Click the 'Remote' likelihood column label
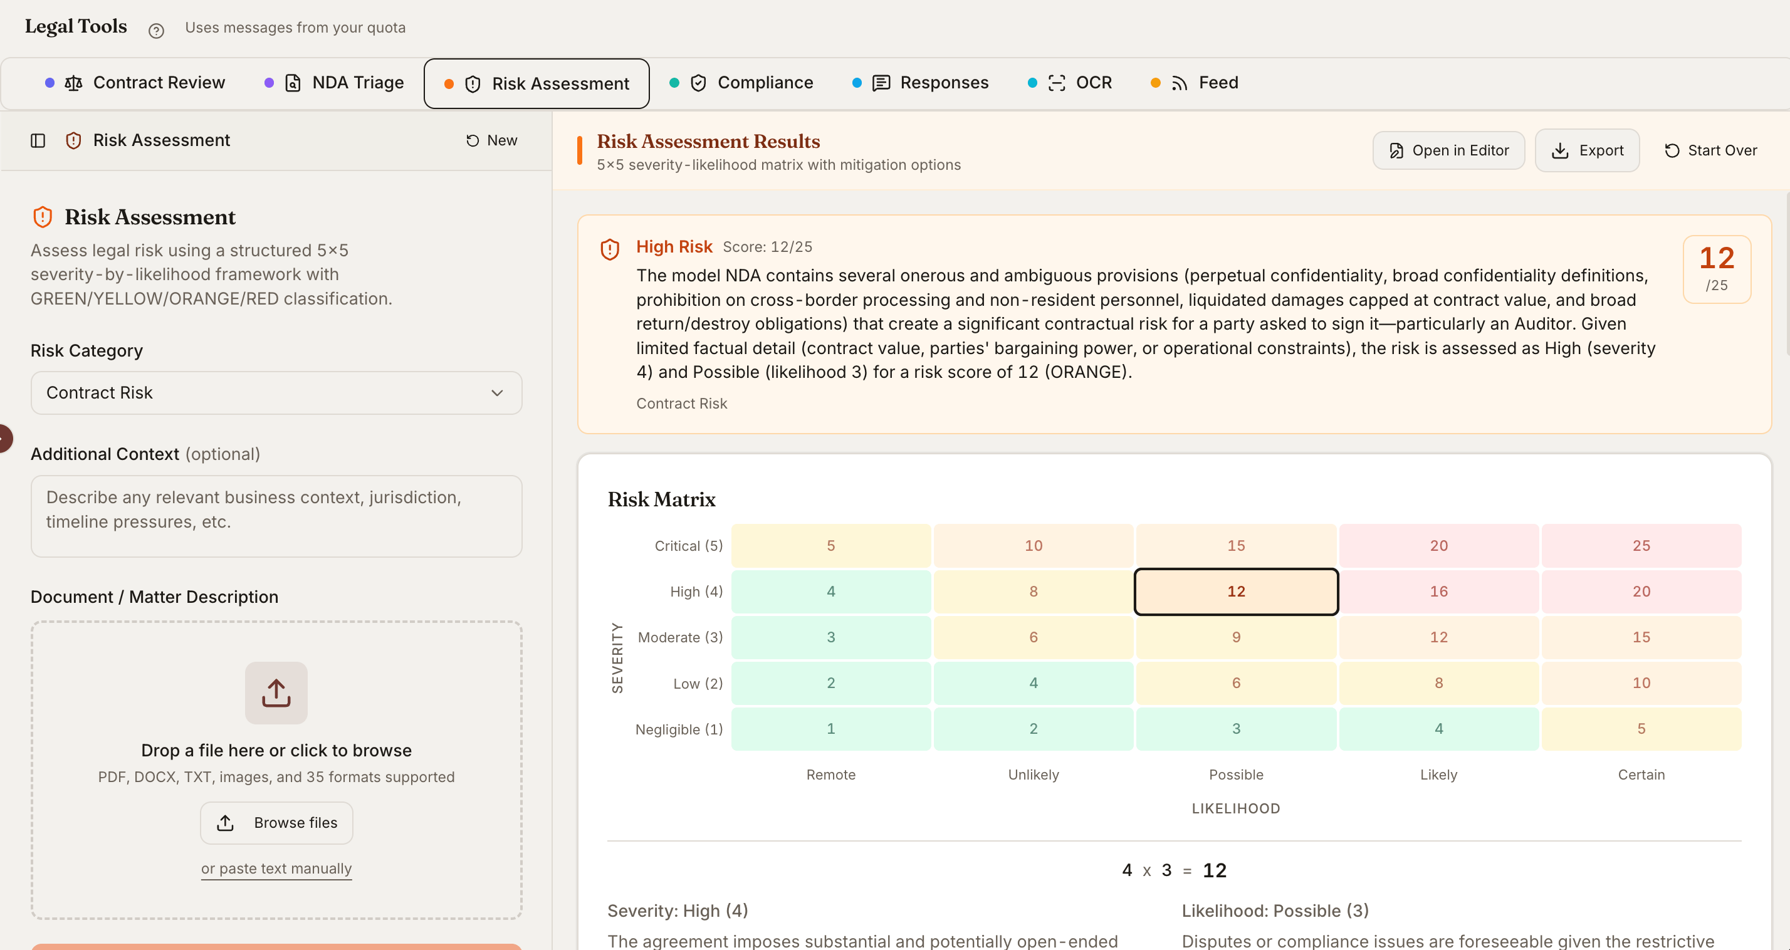This screenshot has width=1790, height=950. click(830, 774)
